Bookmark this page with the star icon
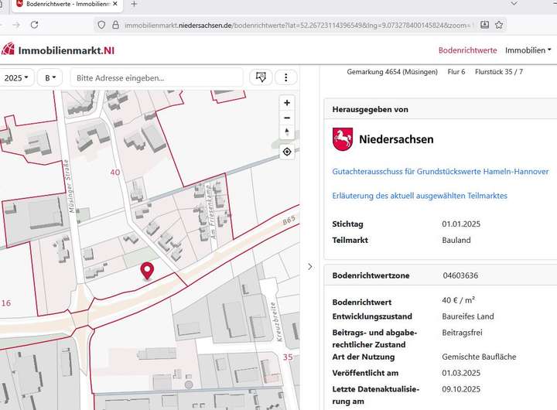The image size is (557, 410). point(500,25)
